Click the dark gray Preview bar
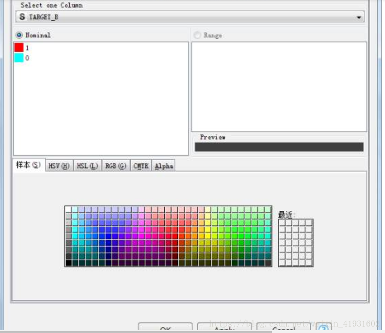 tap(279, 147)
